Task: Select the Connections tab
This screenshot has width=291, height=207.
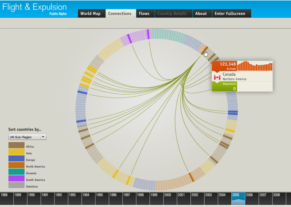Action: click(121, 13)
